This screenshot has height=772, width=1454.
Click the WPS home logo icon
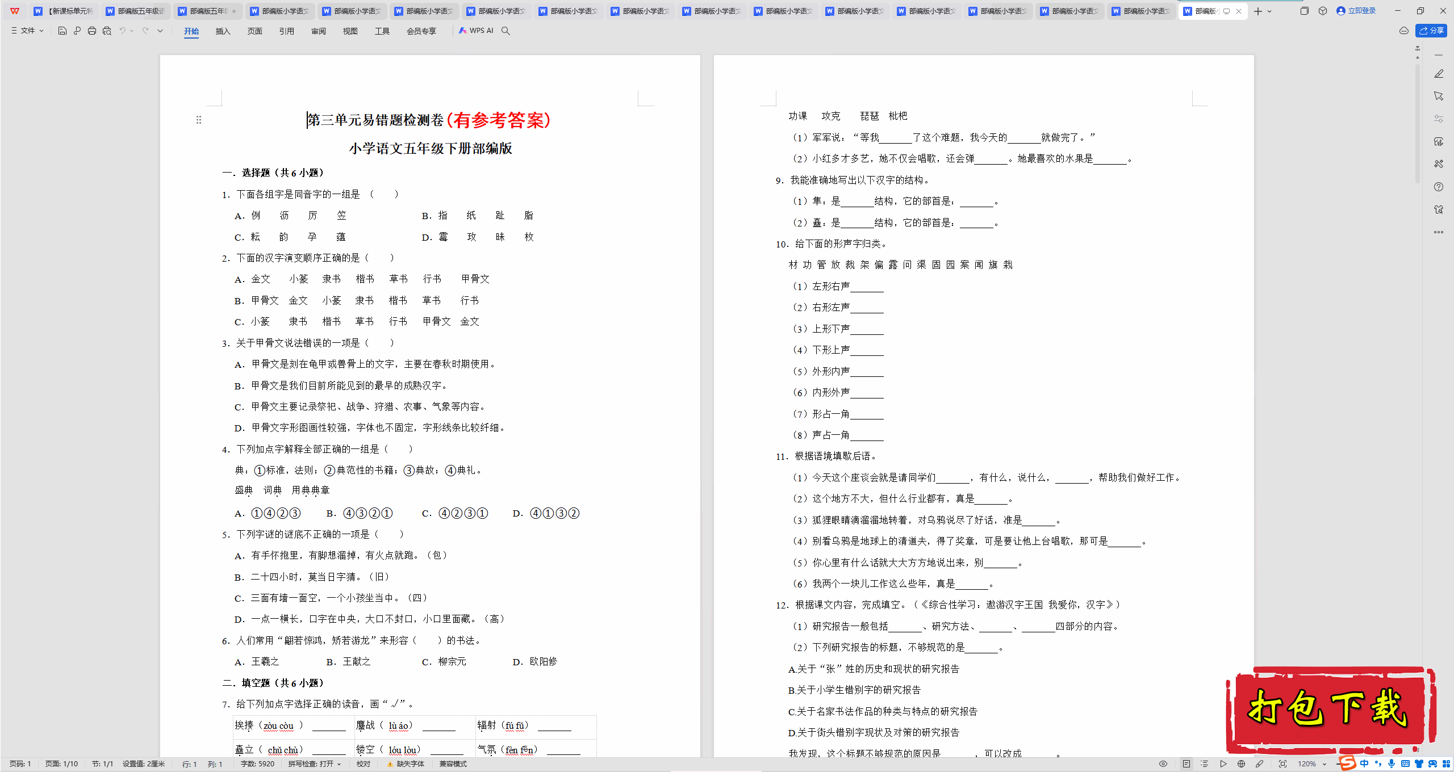point(15,11)
